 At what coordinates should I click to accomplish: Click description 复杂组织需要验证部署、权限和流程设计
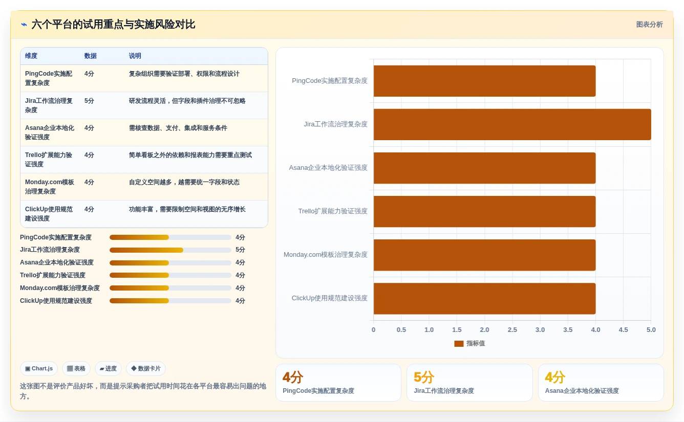pyautogui.click(x=184, y=74)
